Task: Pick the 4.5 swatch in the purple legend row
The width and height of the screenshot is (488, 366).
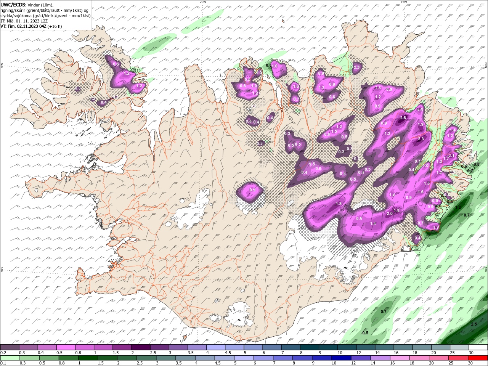Action: [x=235, y=347]
